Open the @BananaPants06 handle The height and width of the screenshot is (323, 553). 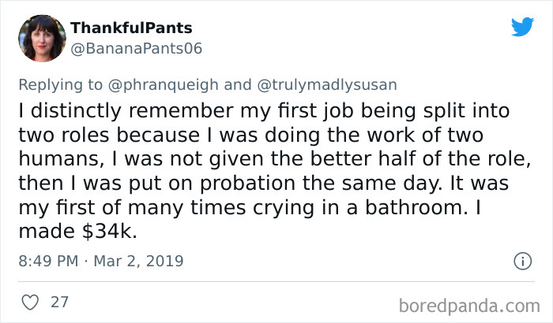pyautogui.click(x=137, y=48)
